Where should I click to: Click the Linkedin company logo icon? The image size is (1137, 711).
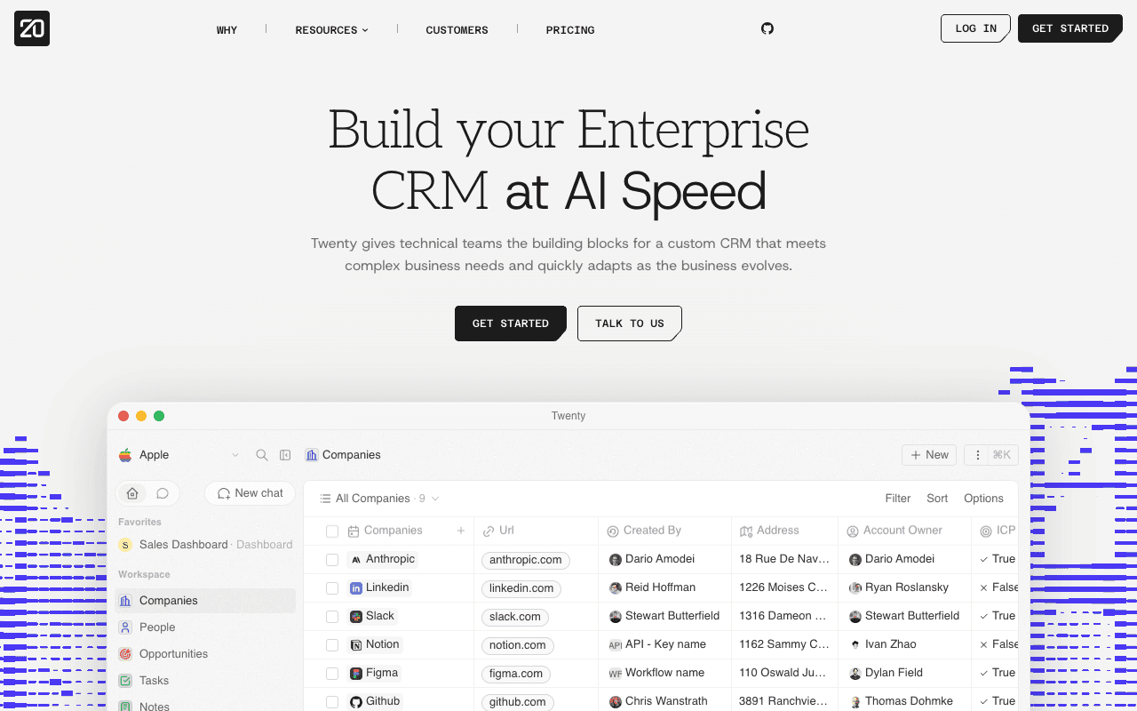[x=356, y=588]
